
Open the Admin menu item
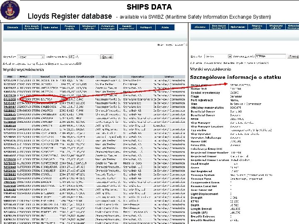point(165,27)
